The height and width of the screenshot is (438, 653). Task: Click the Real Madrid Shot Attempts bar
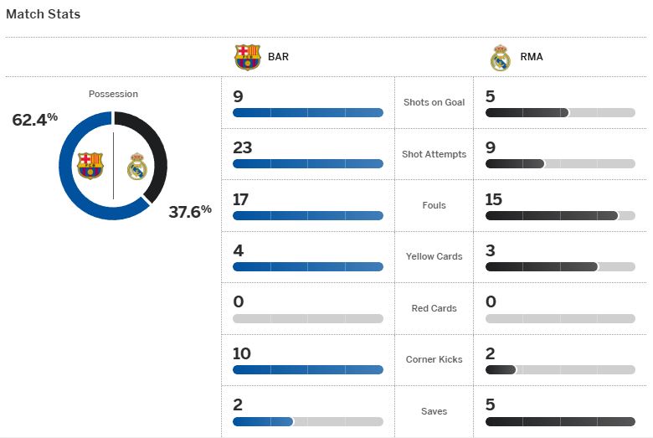pyautogui.click(x=560, y=164)
